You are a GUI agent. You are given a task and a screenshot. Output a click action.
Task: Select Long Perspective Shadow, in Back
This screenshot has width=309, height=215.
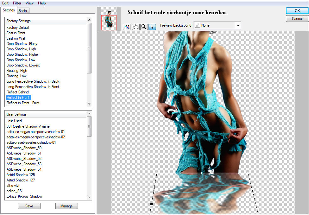tap(33, 81)
